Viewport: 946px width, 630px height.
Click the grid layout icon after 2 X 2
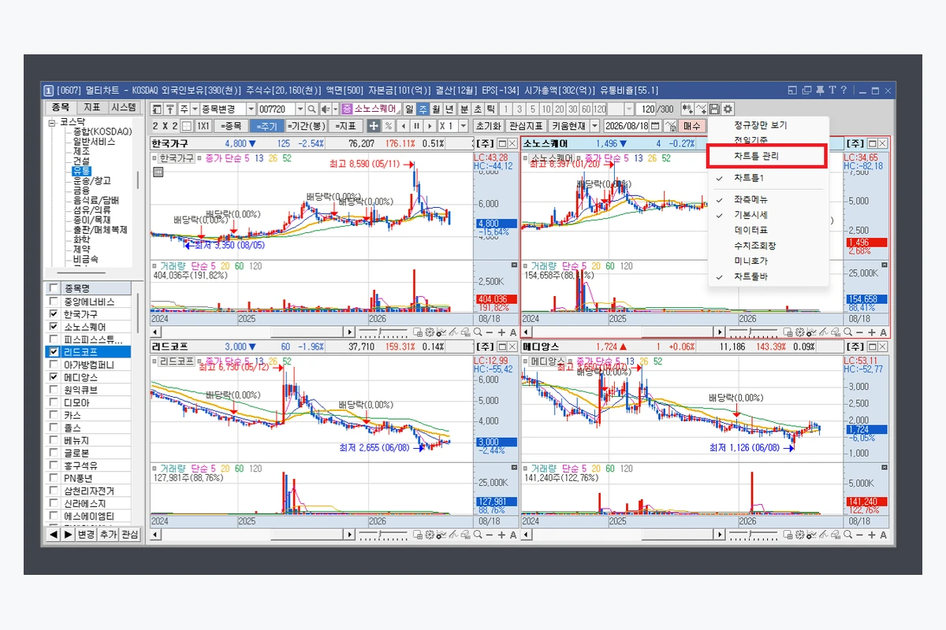(186, 126)
